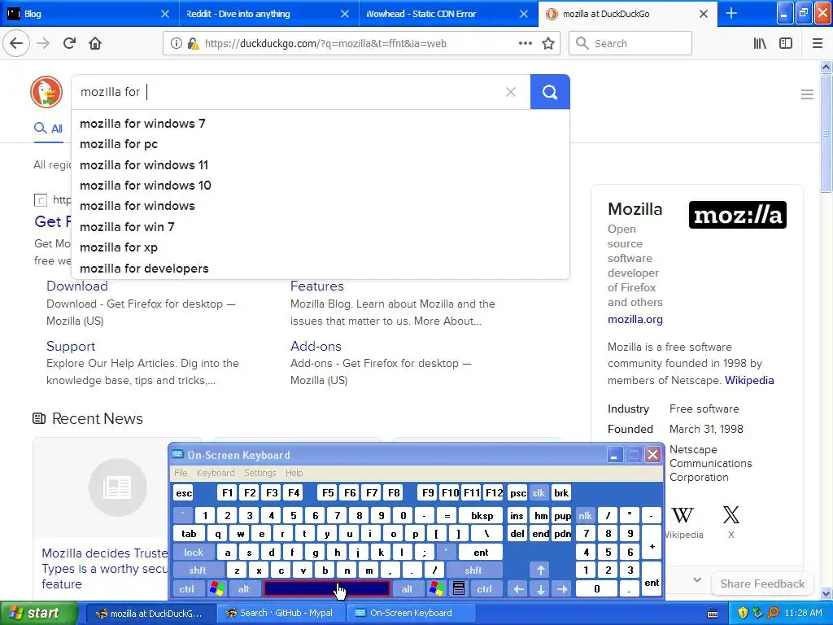Click left Windows logo key on keyboard

(216, 589)
